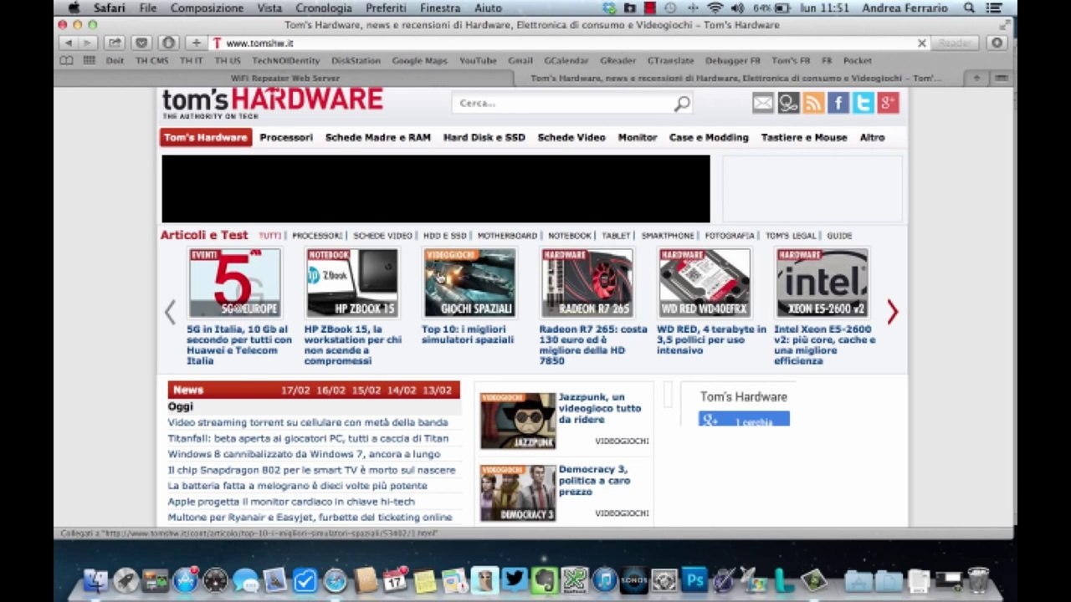The width and height of the screenshot is (1071, 602).
Task: Open Intel Xeon E5-2600 v2 thumbnail
Action: tap(822, 283)
